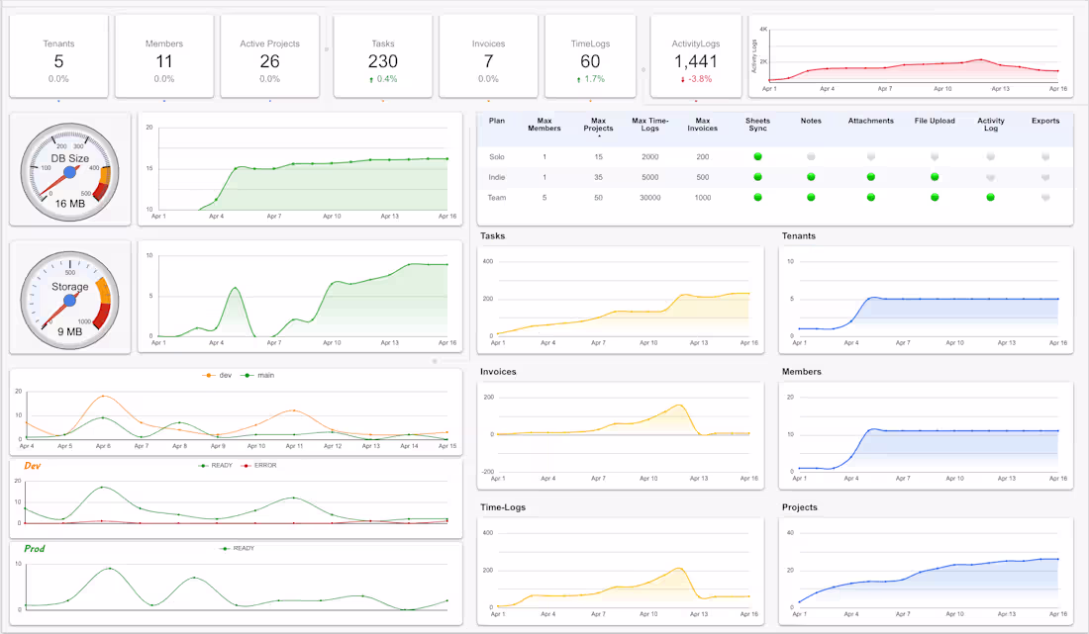This screenshot has height=634, width=1089.
Task: Click the green Sheets Sync dot for Solo plan
Action: [757, 156]
